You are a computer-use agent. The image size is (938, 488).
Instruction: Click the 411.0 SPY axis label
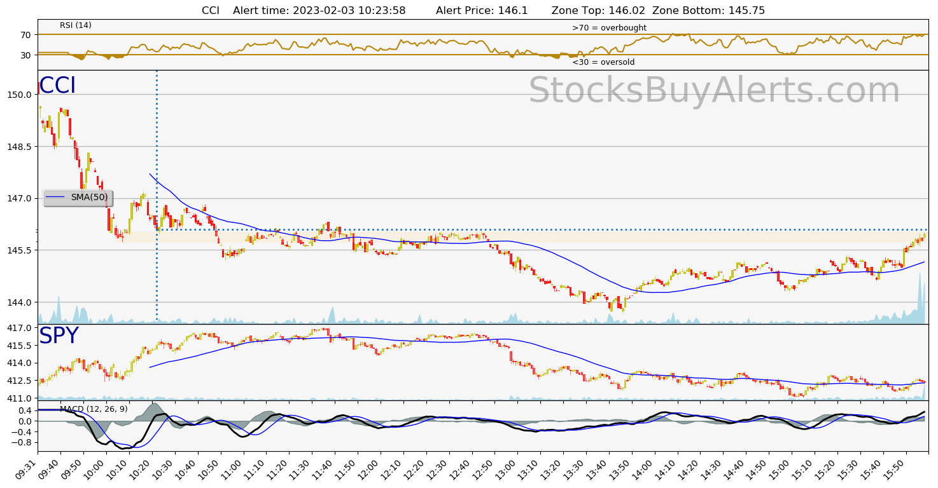pyautogui.click(x=19, y=398)
